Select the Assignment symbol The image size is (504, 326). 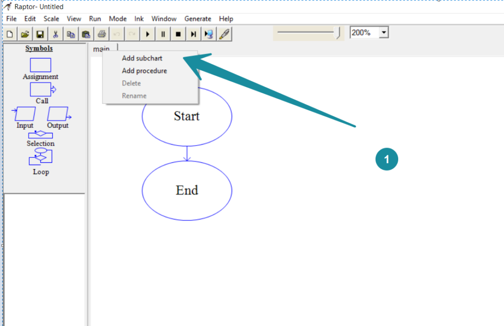(40, 65)
